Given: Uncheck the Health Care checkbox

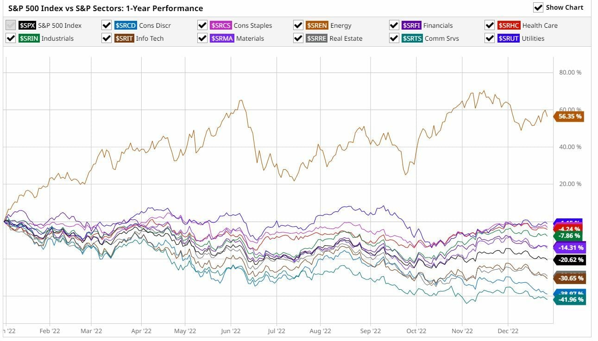Looking at the screenshot, I should pyautogui.click(x=490, y=25).
